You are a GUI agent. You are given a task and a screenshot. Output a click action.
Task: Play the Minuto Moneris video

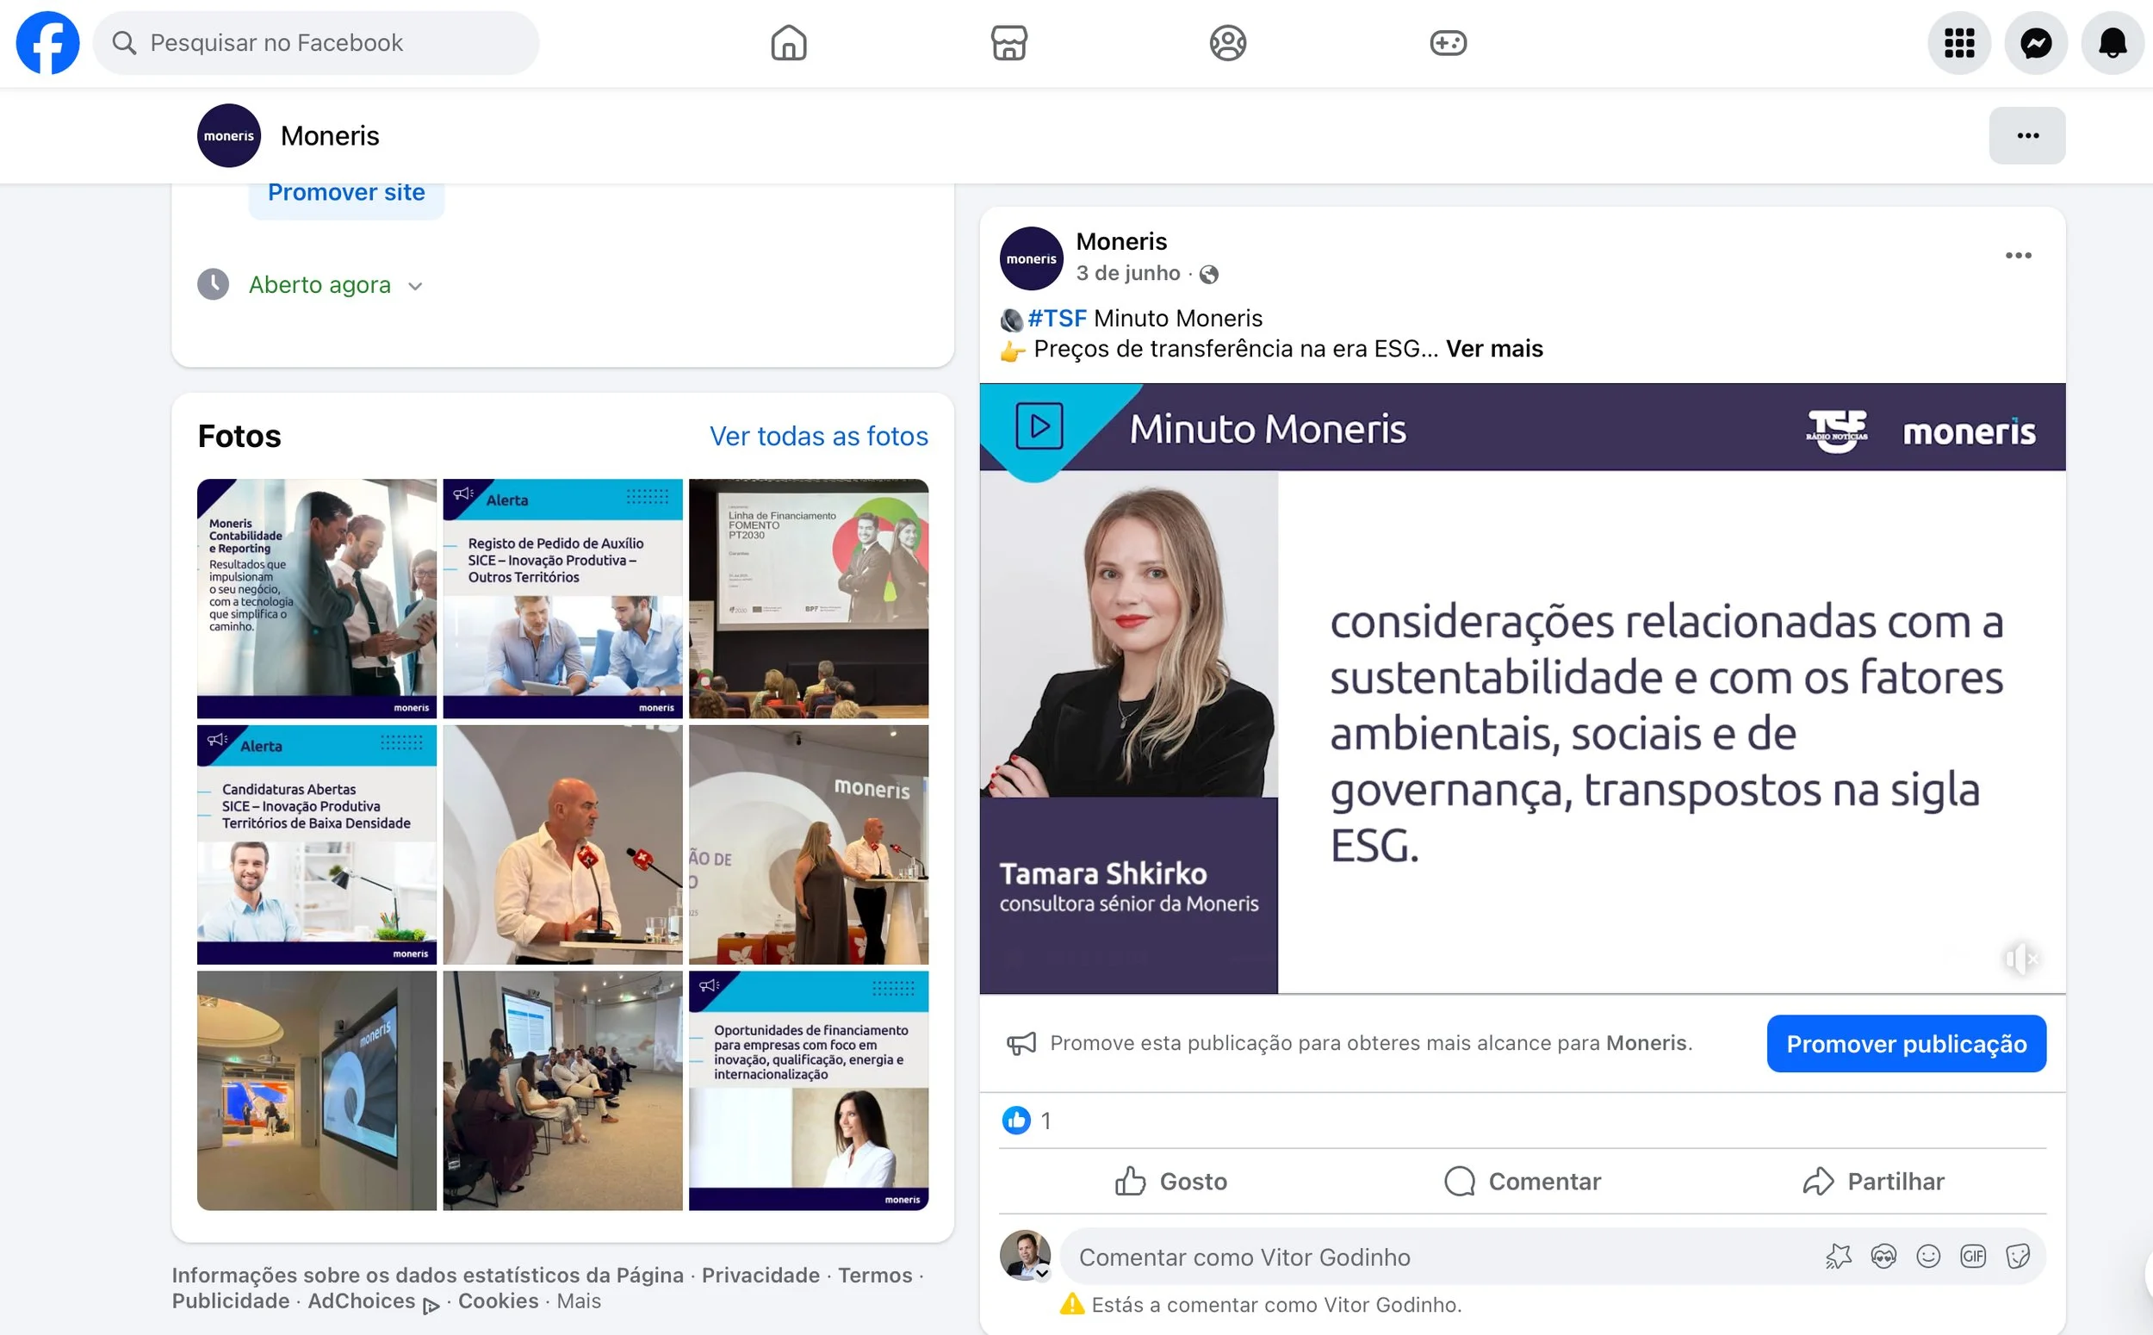(1522, 689)
